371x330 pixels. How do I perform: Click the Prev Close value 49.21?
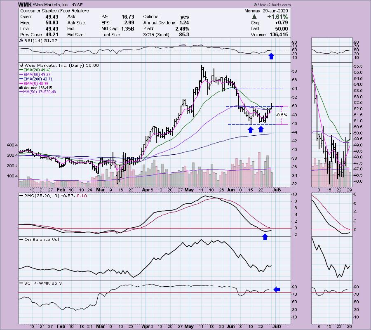point(52,35)
